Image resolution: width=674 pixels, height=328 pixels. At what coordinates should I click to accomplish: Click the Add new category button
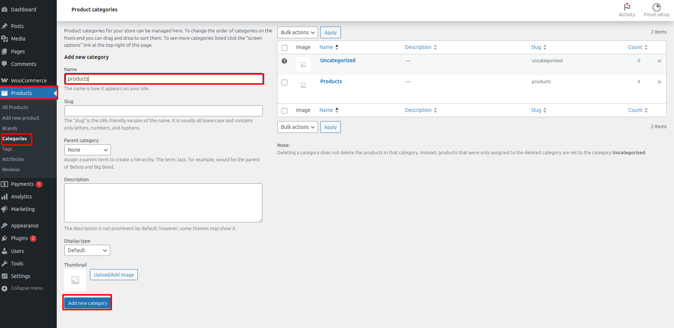coord(87,303)
